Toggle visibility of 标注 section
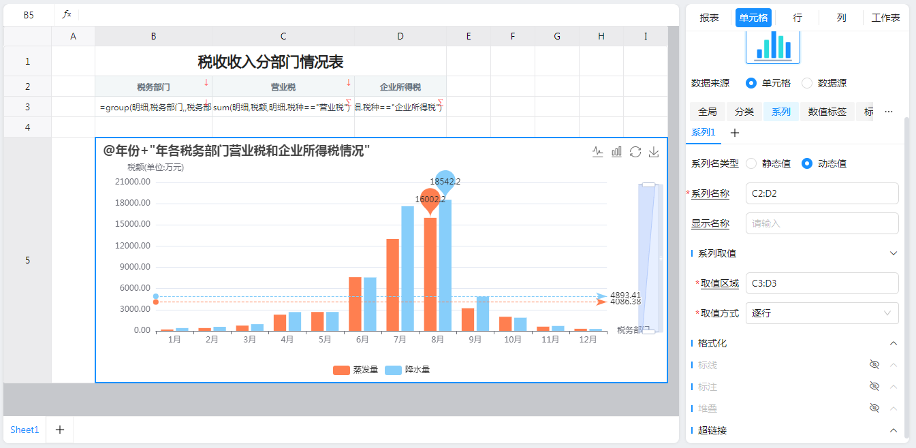916x448 pixels. [x=874, y=387]
